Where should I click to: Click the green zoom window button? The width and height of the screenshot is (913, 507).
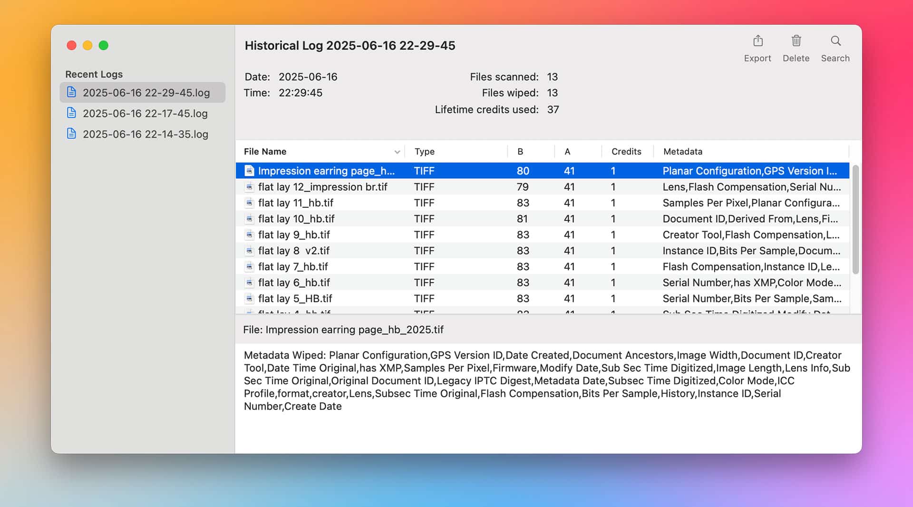pos(103,45)
